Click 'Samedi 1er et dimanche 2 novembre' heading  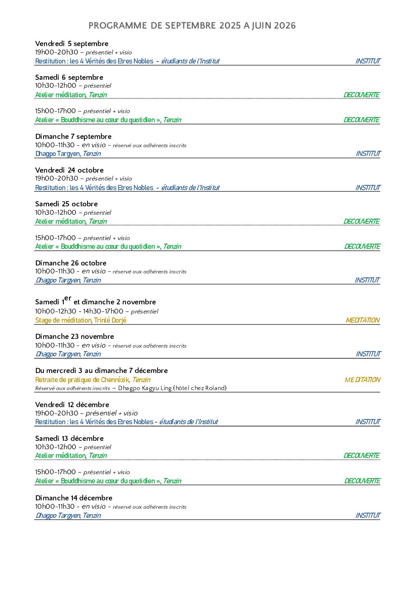(x=95, y=302)
